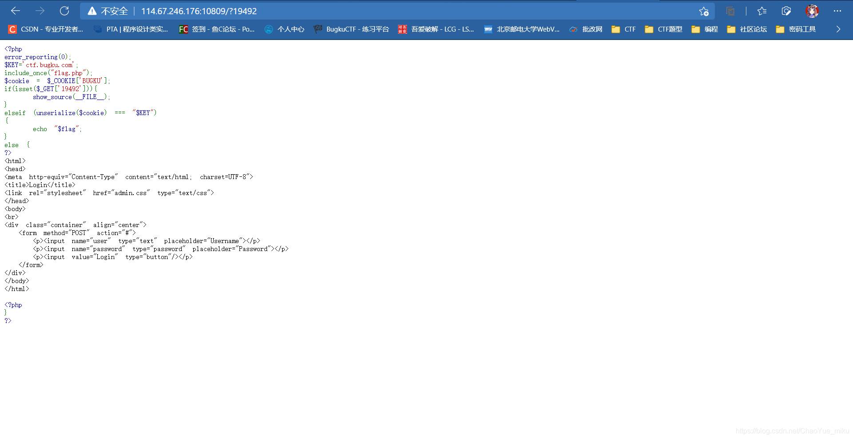
Task: Open the Favorites list star icon
Action: point(762,11)
